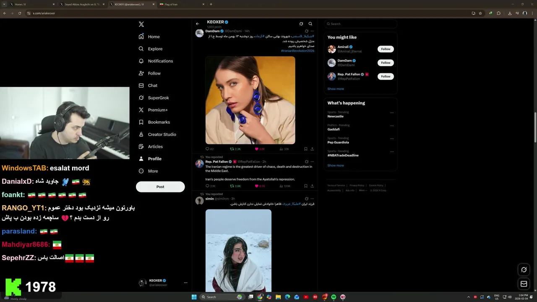Open floating Grok button
Screen dimensions: 537x302
pyautogui.click(x=524, y=270)
